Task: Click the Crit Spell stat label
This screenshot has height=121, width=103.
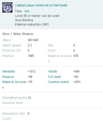Action: [x=54, y=77]
